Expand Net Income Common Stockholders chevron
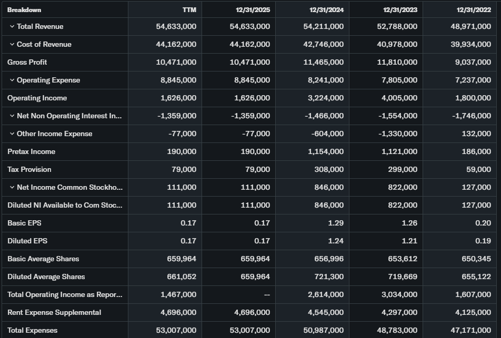Screen dimensions: 501x338 point(12,187)
